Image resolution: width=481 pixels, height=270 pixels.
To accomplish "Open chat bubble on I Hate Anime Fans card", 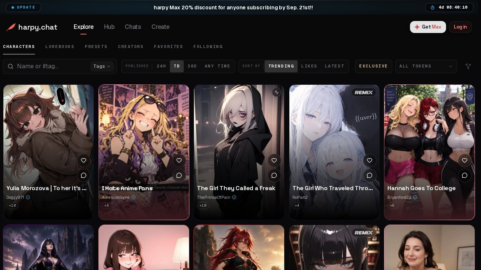I will 179,175.
